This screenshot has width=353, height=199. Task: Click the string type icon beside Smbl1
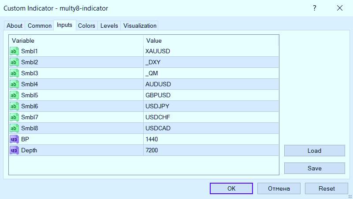tap(14, 51)
